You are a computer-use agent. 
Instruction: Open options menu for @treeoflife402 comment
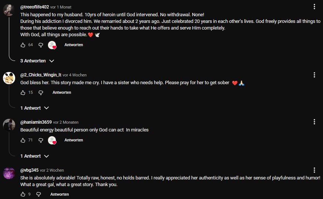[x=314, y=7]
